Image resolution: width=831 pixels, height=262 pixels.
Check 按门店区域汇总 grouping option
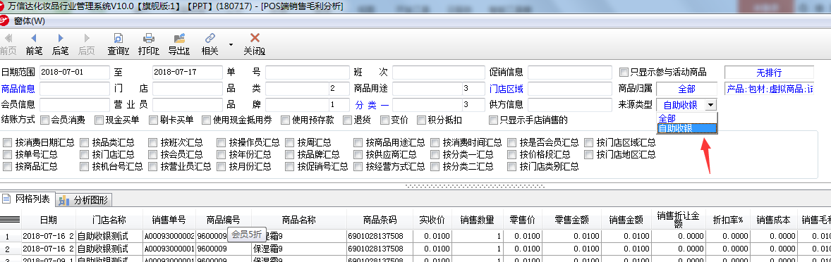588,142
